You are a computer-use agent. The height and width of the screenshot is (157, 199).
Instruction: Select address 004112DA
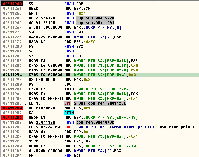12,155
